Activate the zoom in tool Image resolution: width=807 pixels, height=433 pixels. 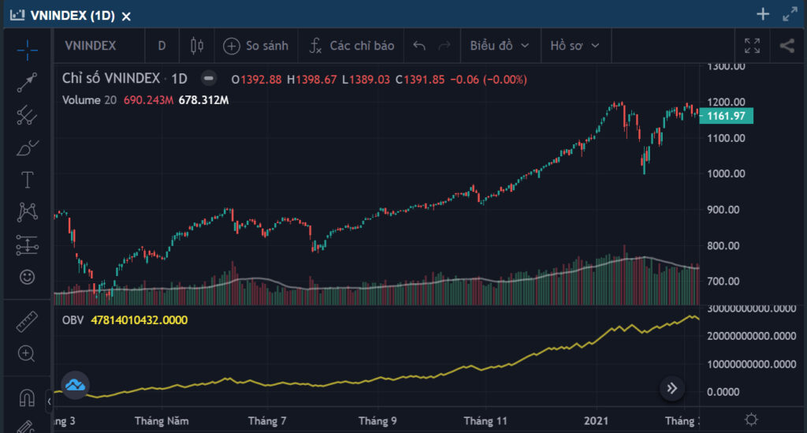pyautogui.click(x=26, y=353)
